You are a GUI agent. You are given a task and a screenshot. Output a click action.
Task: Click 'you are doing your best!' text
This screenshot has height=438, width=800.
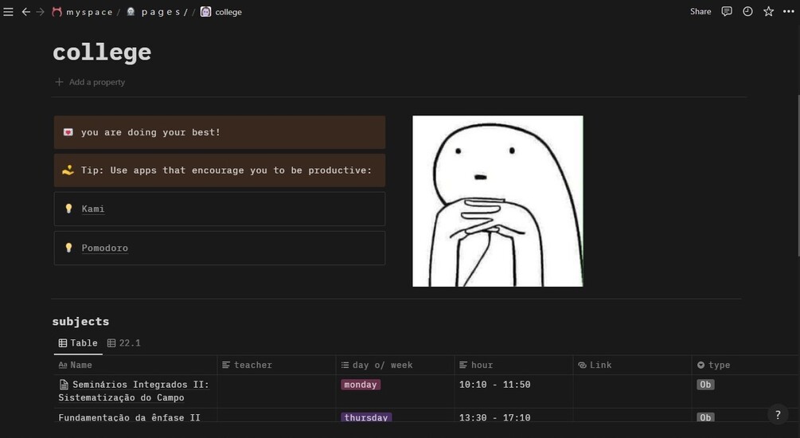pyautogui.click(x=150, y=132)
